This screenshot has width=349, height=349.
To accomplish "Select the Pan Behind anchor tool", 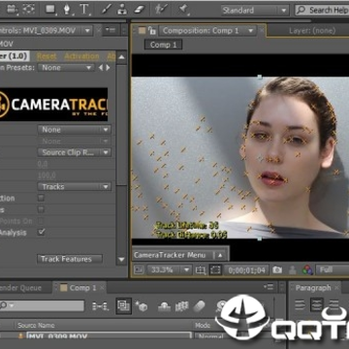I will pyautogui.click(x=29, y=9).
